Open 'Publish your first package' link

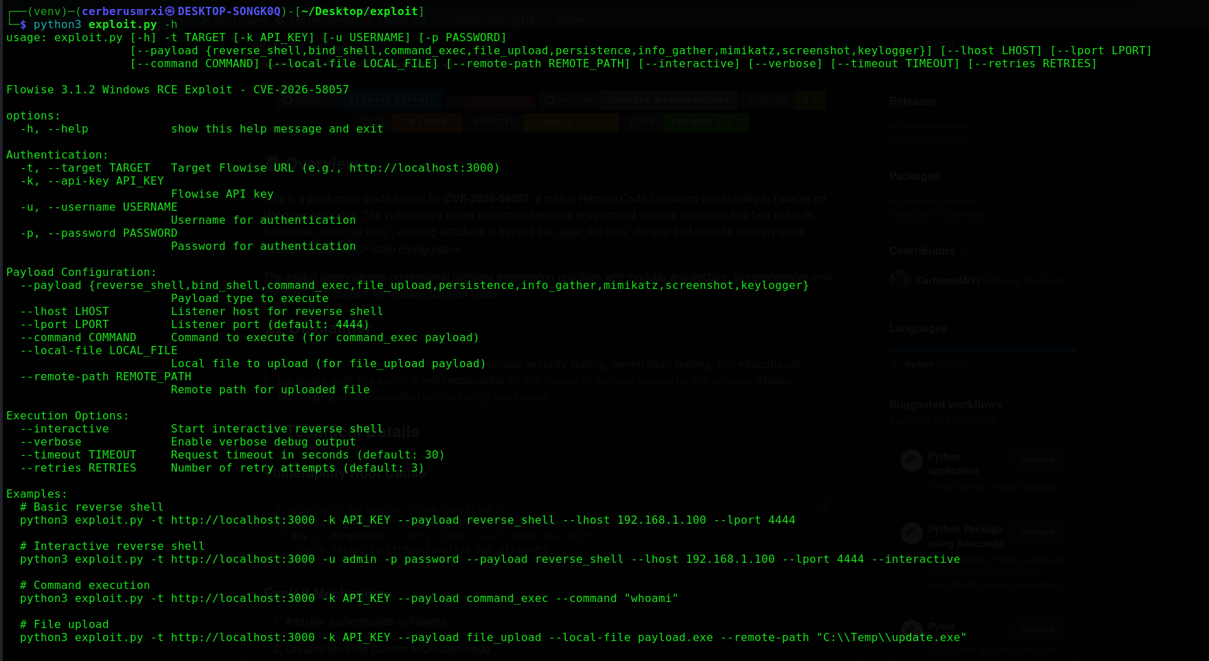coord(936,213)
